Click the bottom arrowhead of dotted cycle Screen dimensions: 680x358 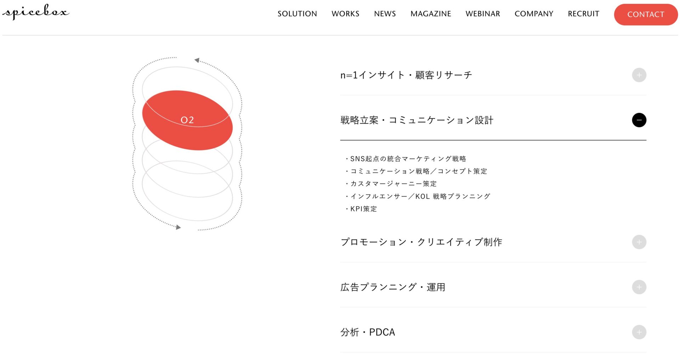point(178,227)
